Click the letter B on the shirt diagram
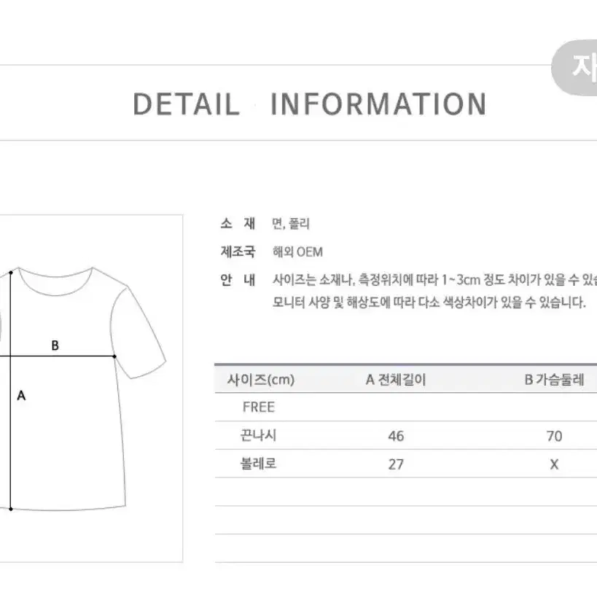This screenshot has width=597, height=597. [55, 346]
